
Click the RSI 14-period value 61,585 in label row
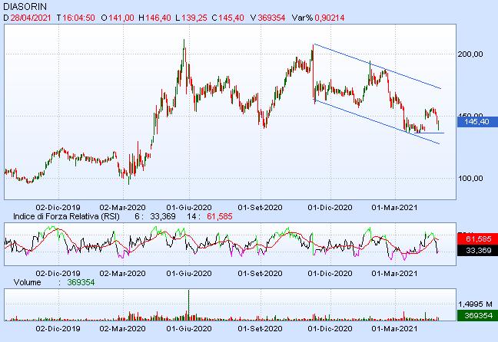point(220,216)
